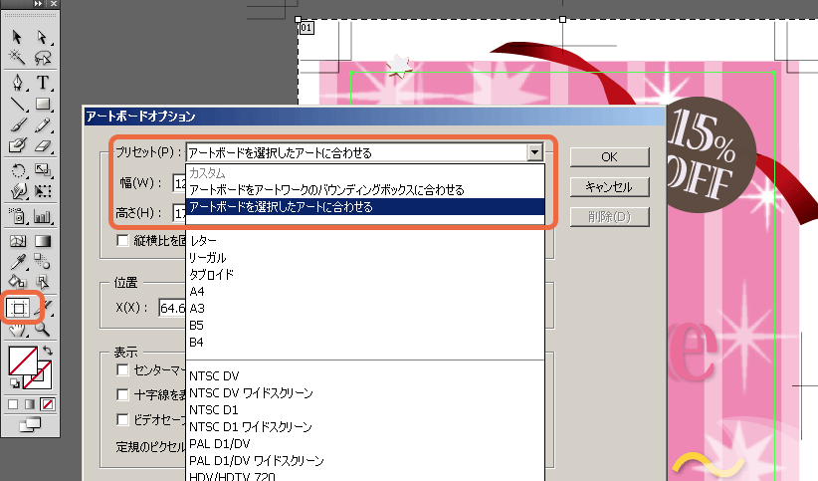
Task: Select the Eyedropper tool
Action: pyautogui.click(x=17, y=261)
